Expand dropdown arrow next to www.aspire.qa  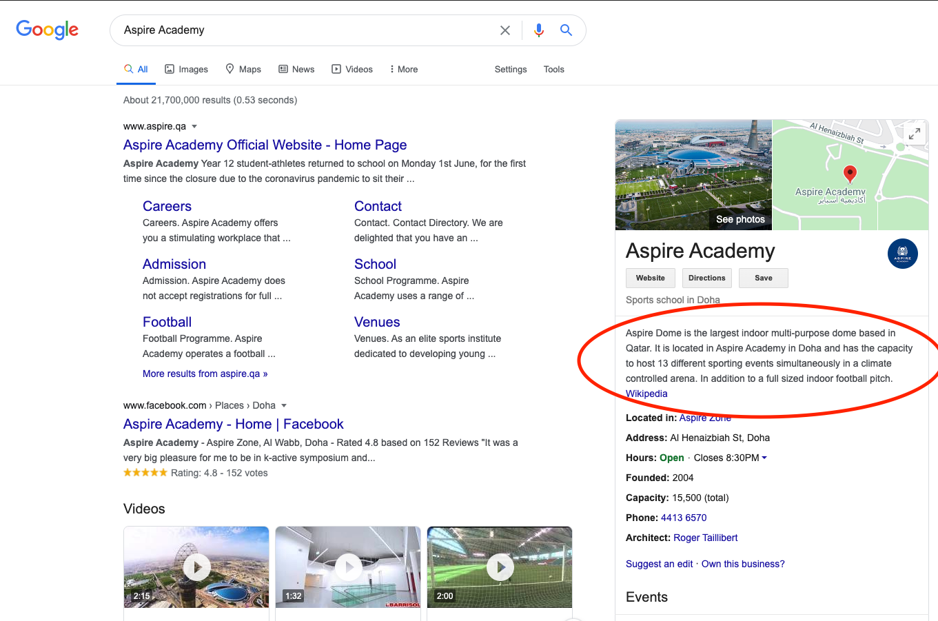[x=194, y=126]
